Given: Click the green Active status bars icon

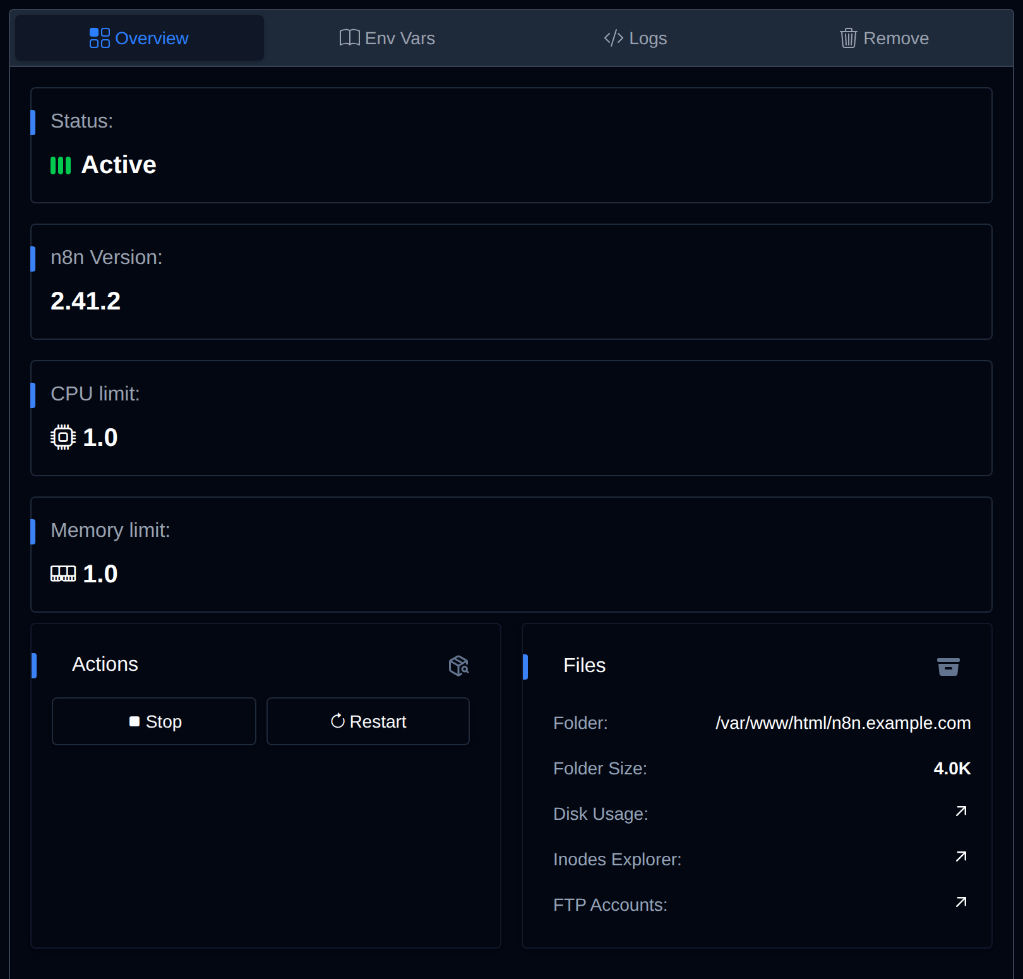Looking at the screenshot, I should pos(61,165).
